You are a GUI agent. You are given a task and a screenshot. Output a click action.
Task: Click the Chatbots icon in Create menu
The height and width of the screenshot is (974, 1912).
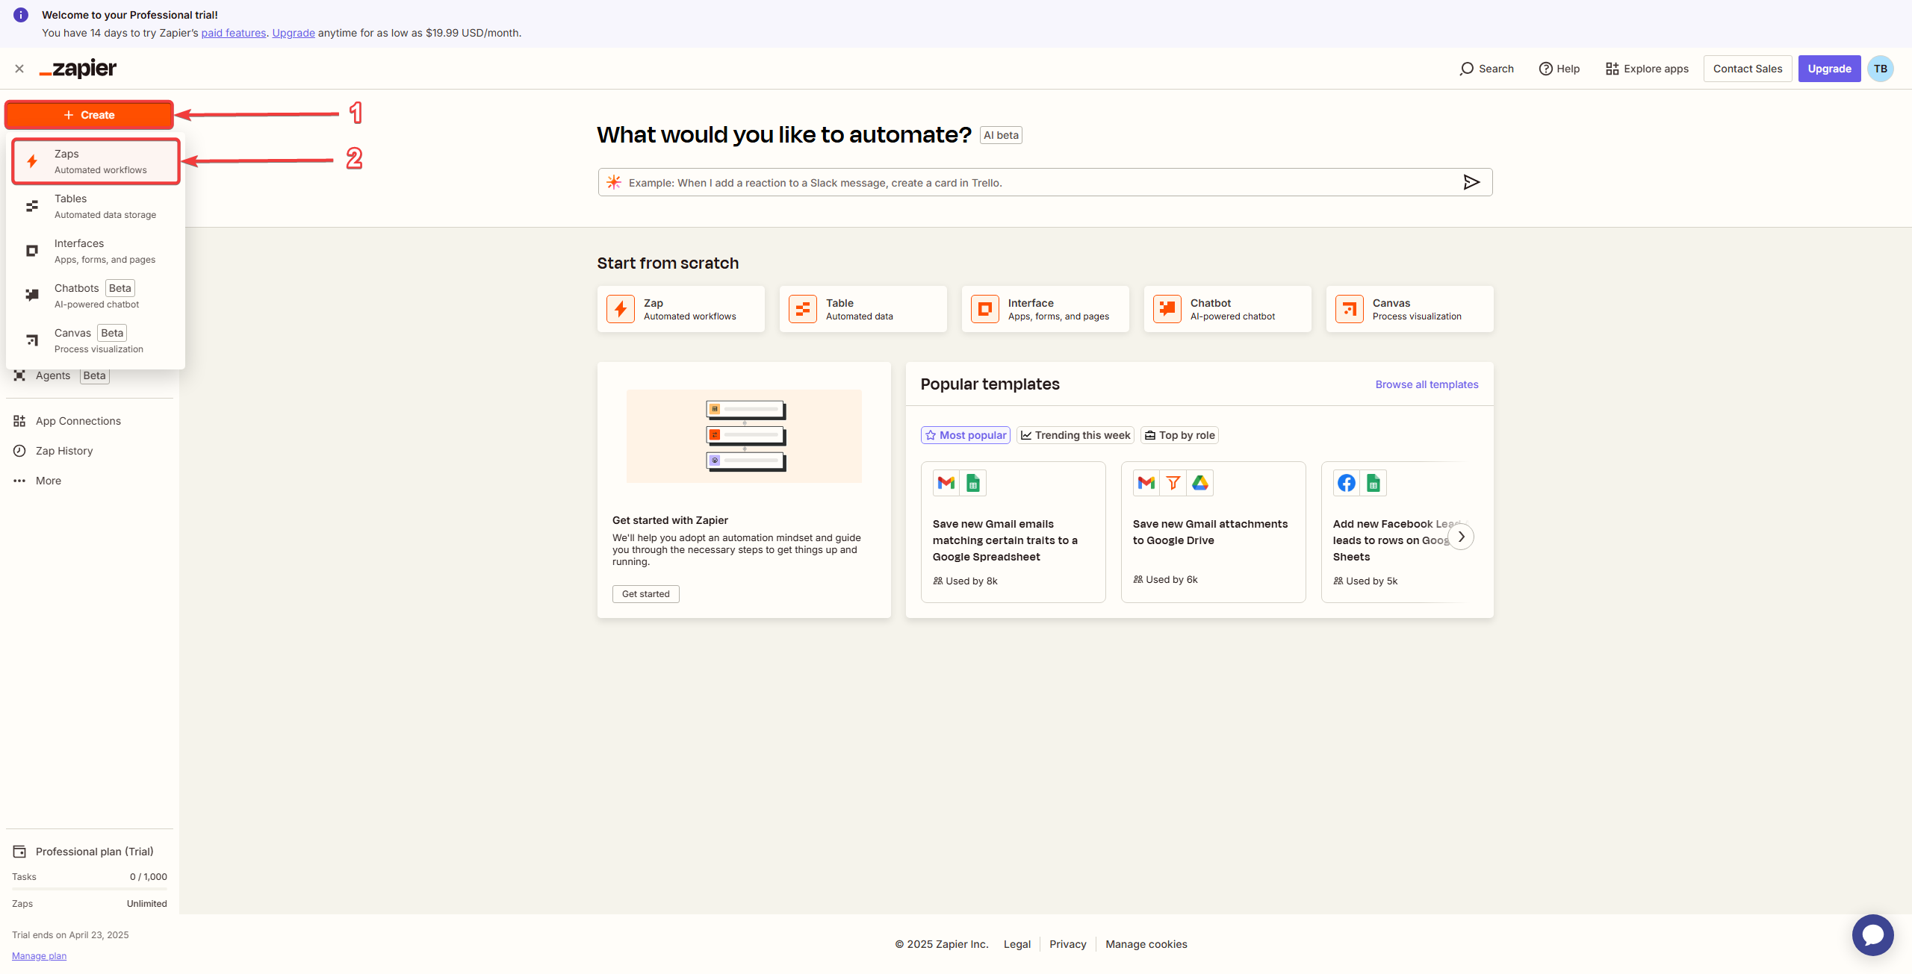click(32, 296)
